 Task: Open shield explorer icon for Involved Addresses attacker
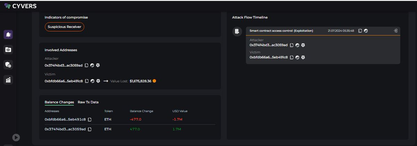click(98, 65)
